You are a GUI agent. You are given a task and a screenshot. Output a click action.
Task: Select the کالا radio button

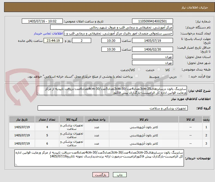tap(174, 69)
